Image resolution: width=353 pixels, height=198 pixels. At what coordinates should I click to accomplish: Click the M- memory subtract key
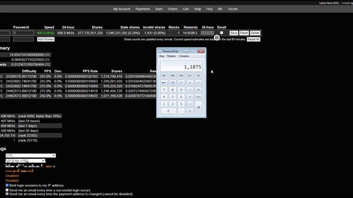pos(199,76)
